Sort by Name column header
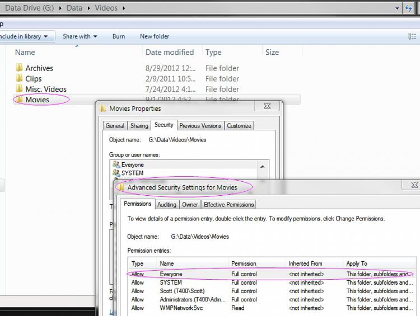 point(25,52)
